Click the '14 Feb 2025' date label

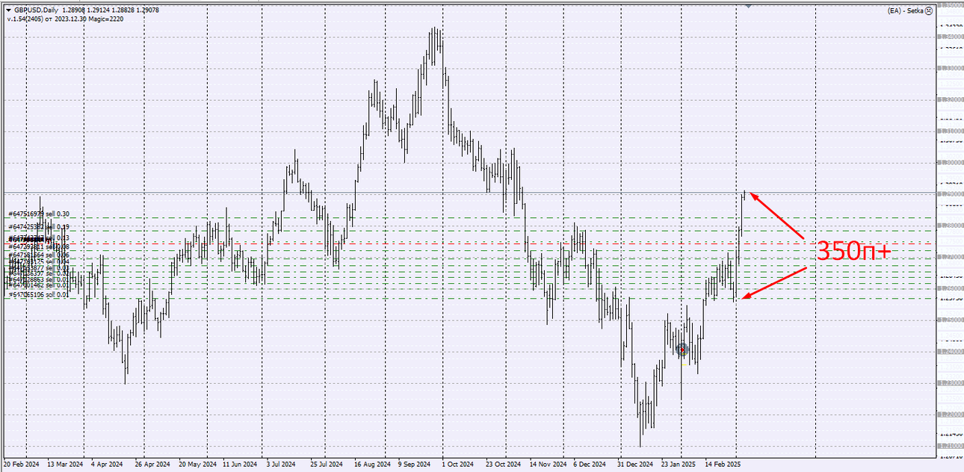click(723, 464)
